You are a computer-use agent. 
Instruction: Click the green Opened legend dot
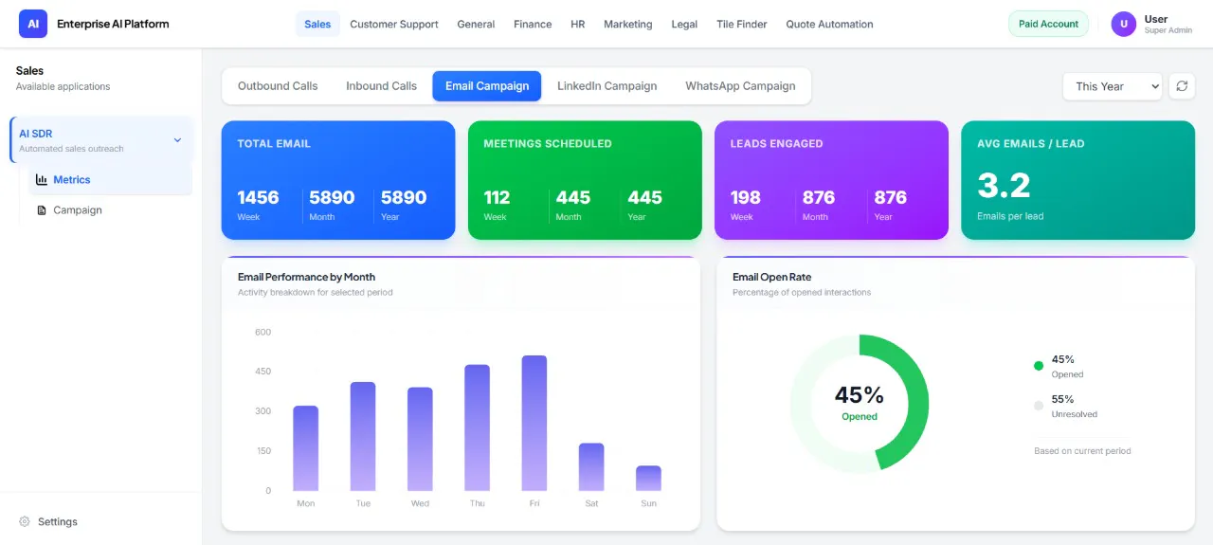[1039, 365]
